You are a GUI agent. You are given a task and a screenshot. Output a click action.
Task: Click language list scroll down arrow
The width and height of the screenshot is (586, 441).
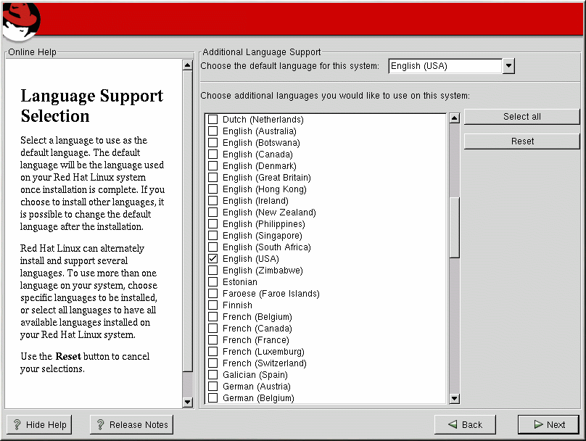pos(454,399)
